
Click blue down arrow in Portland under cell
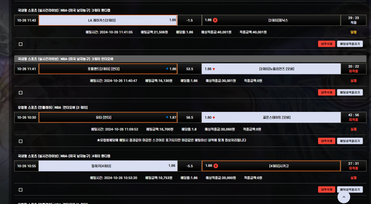click(x=167, y=69)
